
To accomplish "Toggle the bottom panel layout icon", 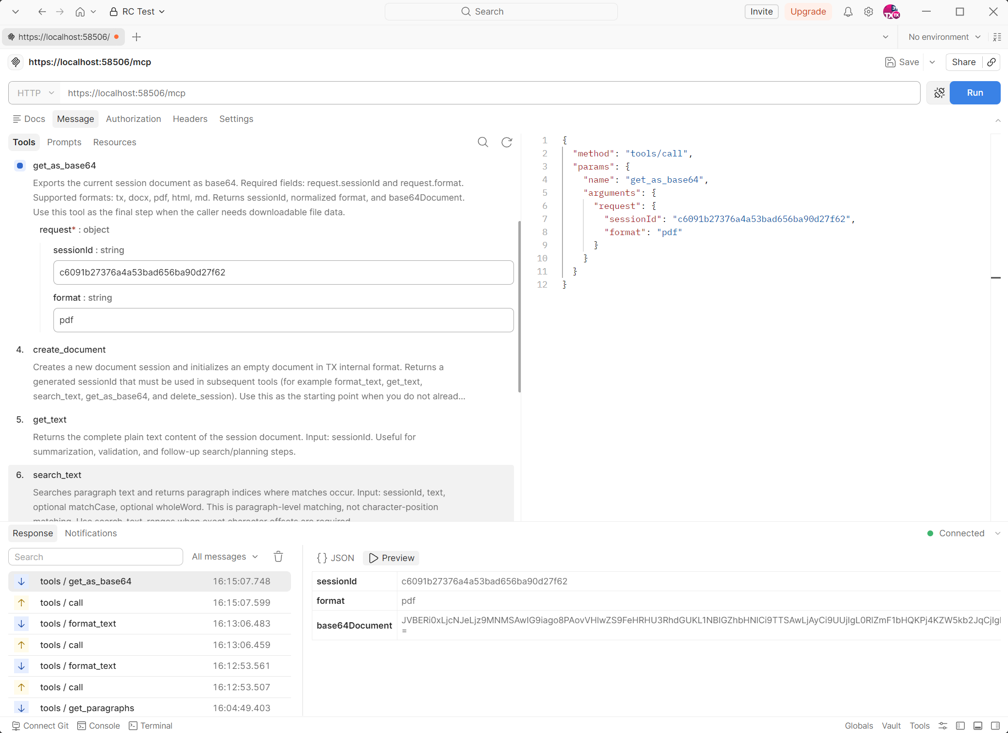I will pyautogui.click(x=978, y=726).
